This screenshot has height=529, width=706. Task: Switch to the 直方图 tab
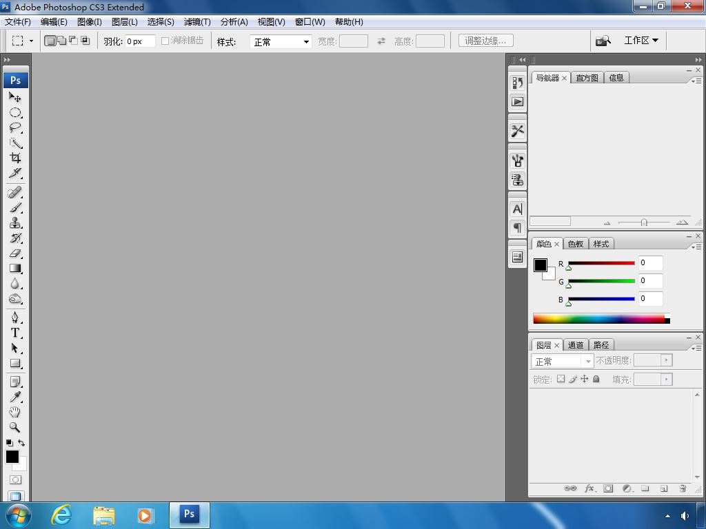(x=587, y=78)
